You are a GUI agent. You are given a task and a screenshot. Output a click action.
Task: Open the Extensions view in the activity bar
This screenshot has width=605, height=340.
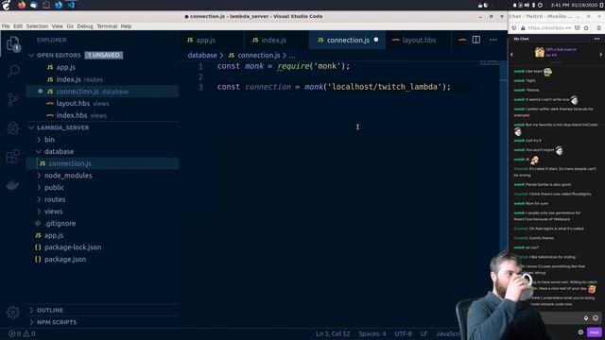[13, 156]
